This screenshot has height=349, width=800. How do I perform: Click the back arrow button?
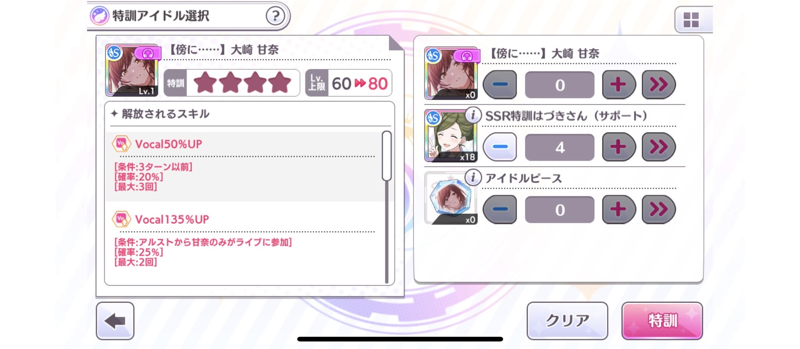pyautogui.click(x=115, y=321)
